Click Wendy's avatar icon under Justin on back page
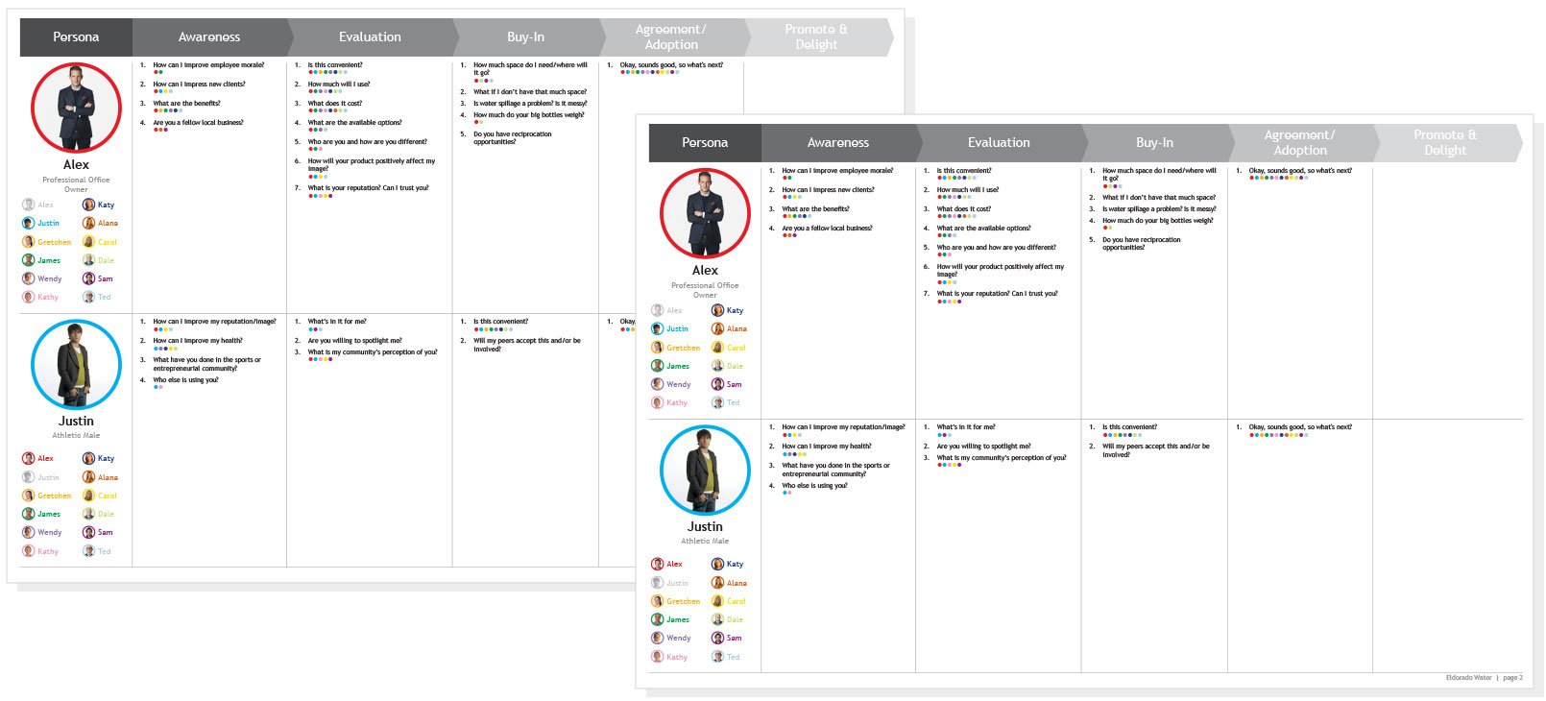Viewport: 1546px width, 701px height. pyautogui.click(x=29, y=532)
